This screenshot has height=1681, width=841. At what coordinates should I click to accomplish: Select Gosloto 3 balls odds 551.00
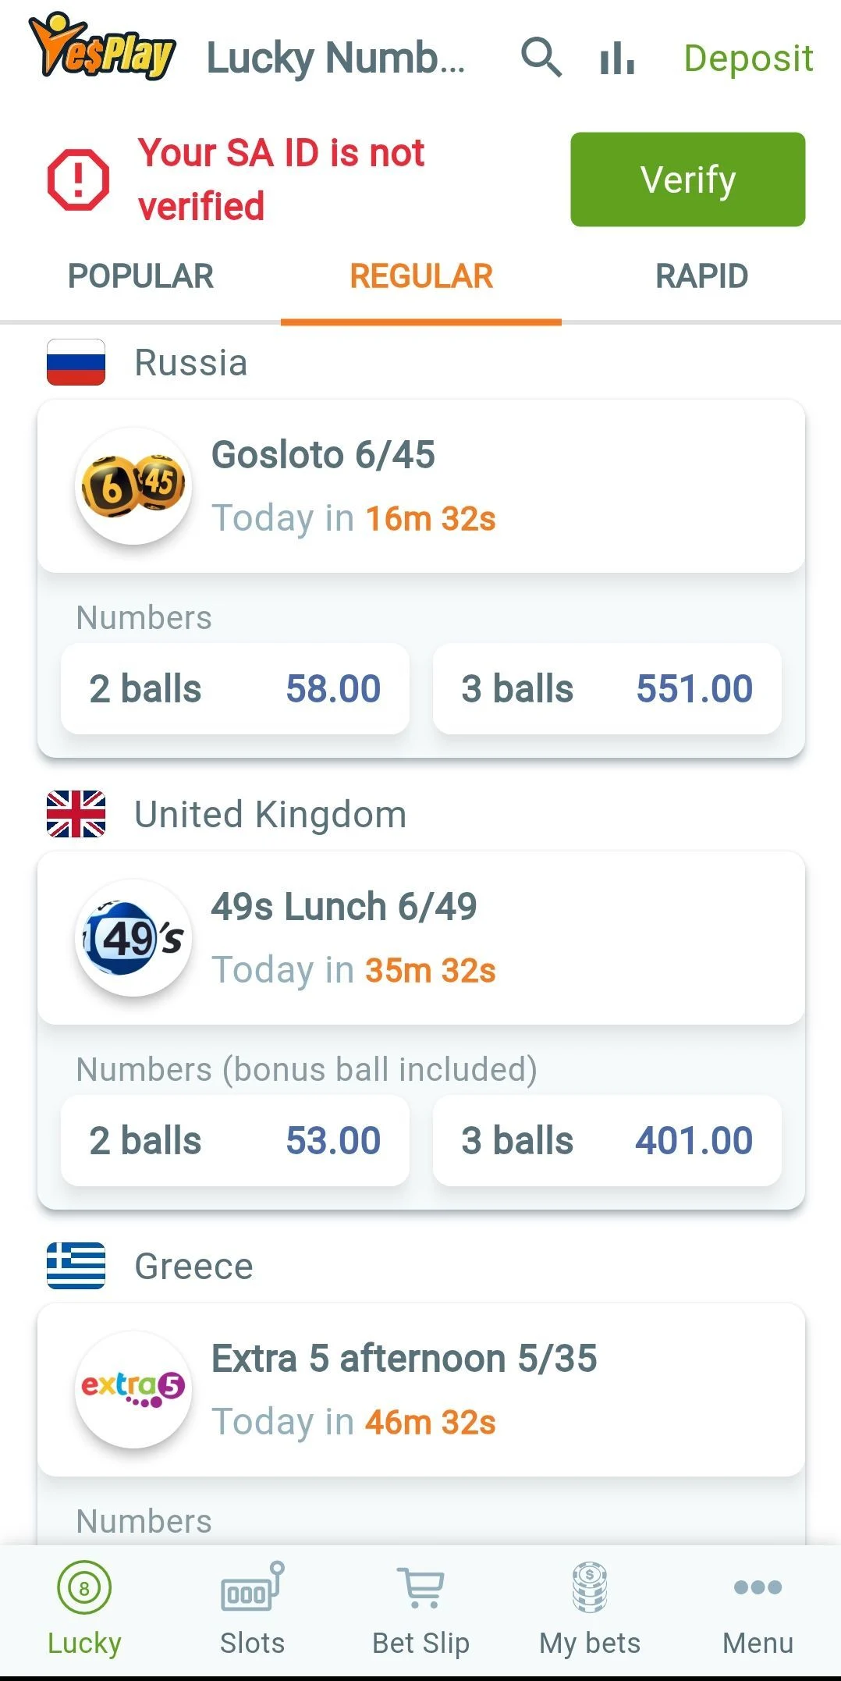[x=607, y=689]
